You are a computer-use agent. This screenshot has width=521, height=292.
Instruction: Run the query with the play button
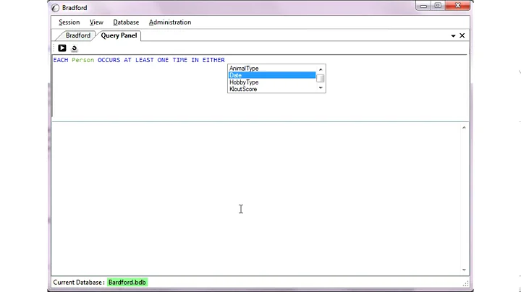(x=62, y=48)
